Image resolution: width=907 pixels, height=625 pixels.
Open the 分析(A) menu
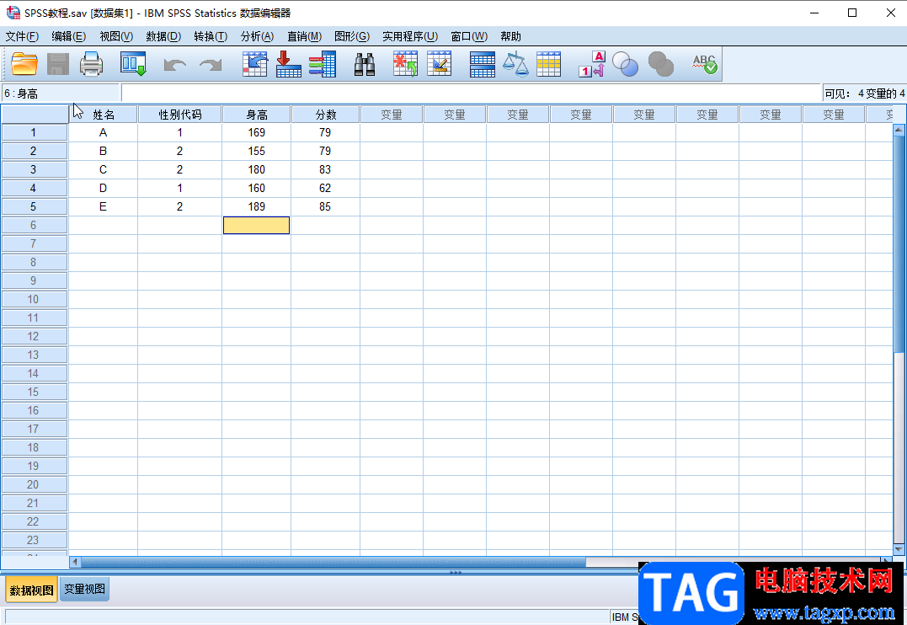[x=258, y=36]
